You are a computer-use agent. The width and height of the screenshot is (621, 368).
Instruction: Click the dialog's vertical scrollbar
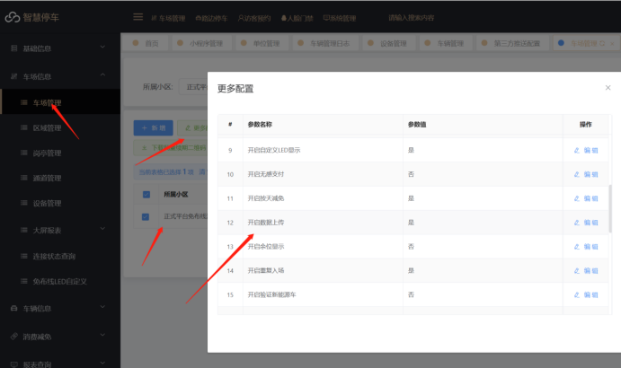(x=610, y=208)
